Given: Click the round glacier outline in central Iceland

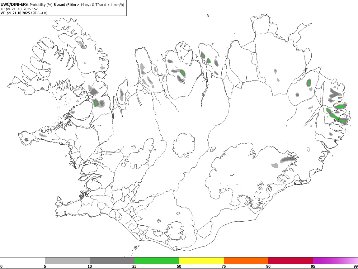Looking at the screenshot, I should [x=184, y=145].
